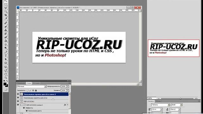Switch to the Слои tab
203x114 pixels.
coord(29,83)
